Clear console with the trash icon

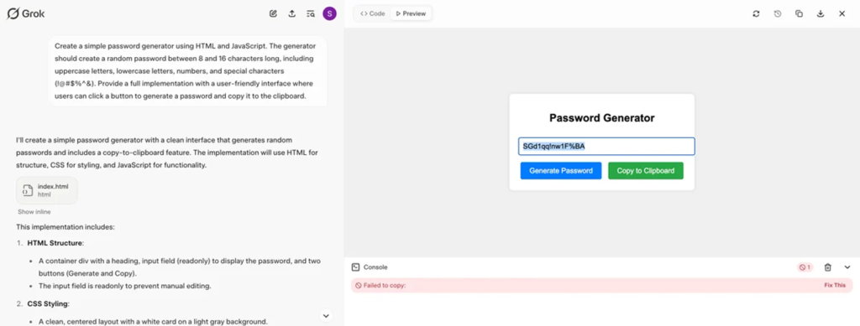click(x=827, y=267)
